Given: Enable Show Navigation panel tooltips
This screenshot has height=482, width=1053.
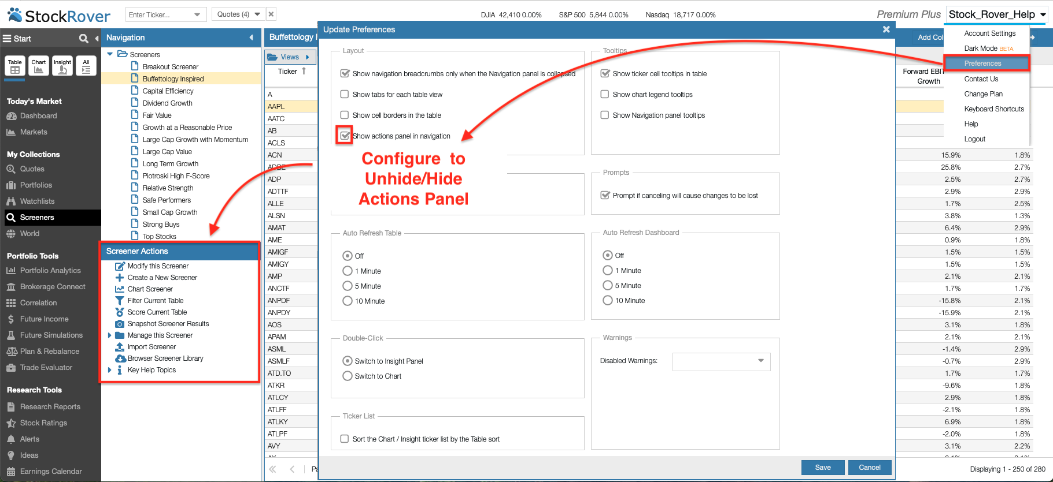Looking at the screenshot, I should (605, 115).
